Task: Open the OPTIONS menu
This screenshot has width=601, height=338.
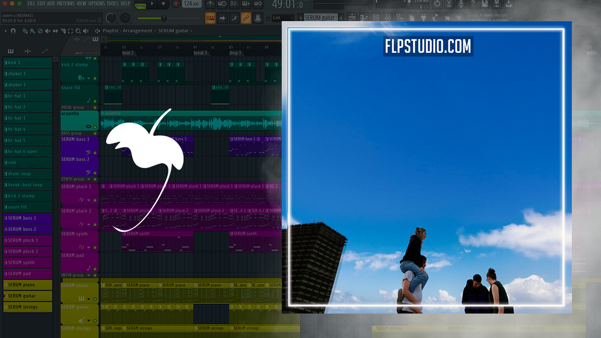Action: pyautogui.click(x=97, y=3)
